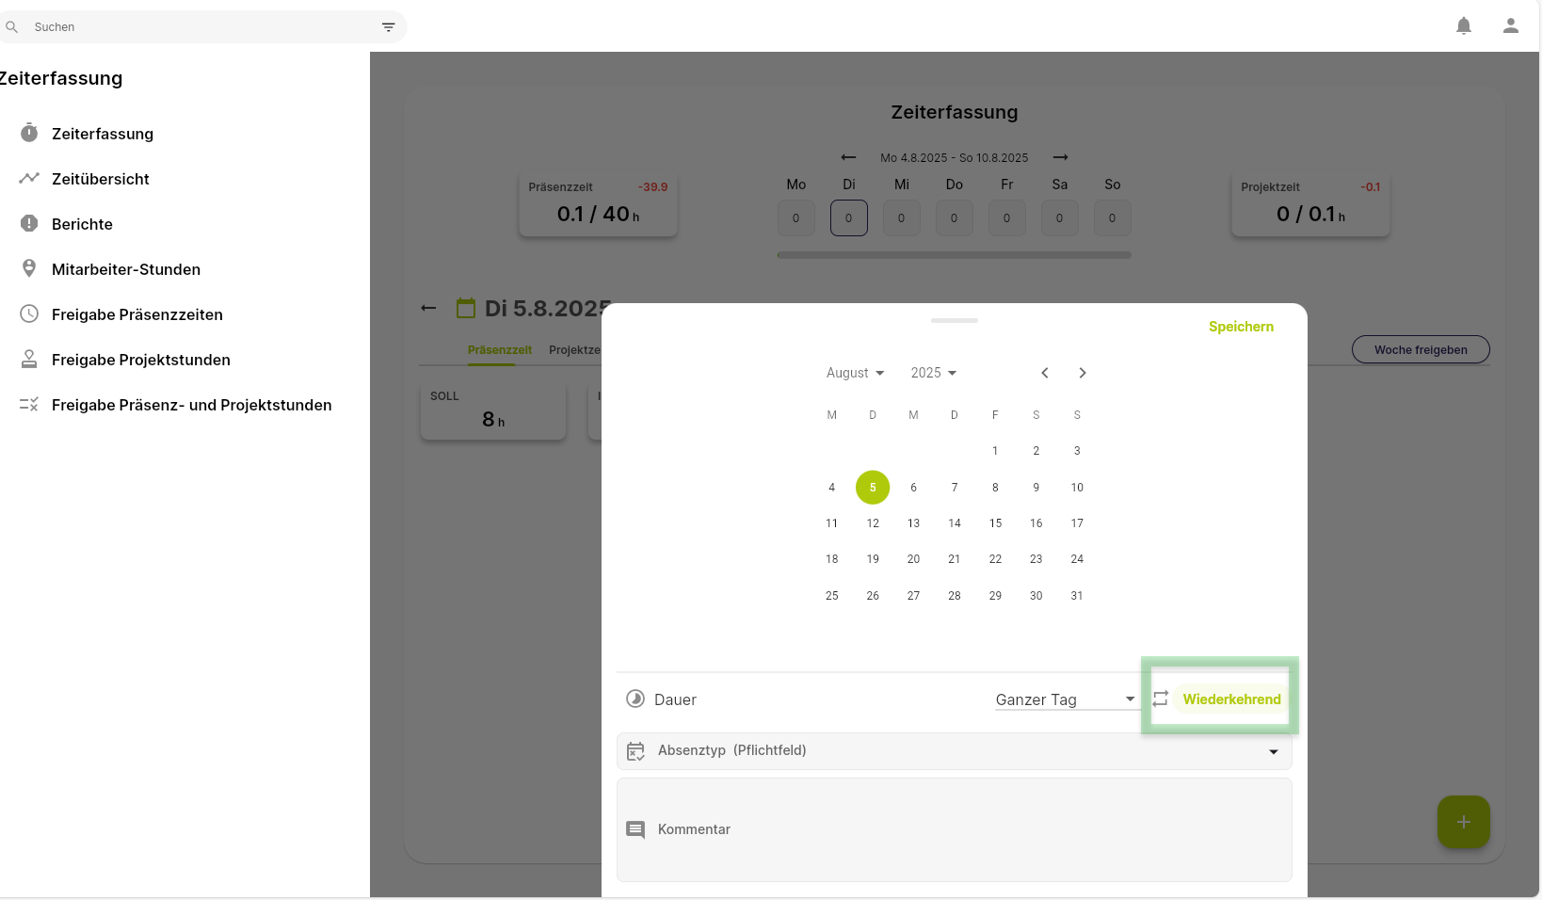
Task: Open the 2025 year dropdown
Action: (933, 373)
